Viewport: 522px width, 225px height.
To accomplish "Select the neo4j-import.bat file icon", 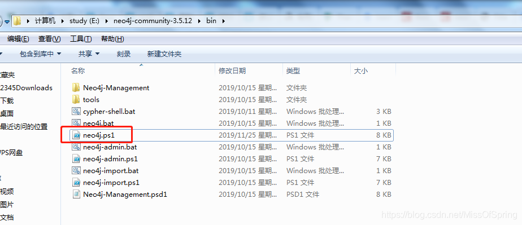I will coord(77,170).
